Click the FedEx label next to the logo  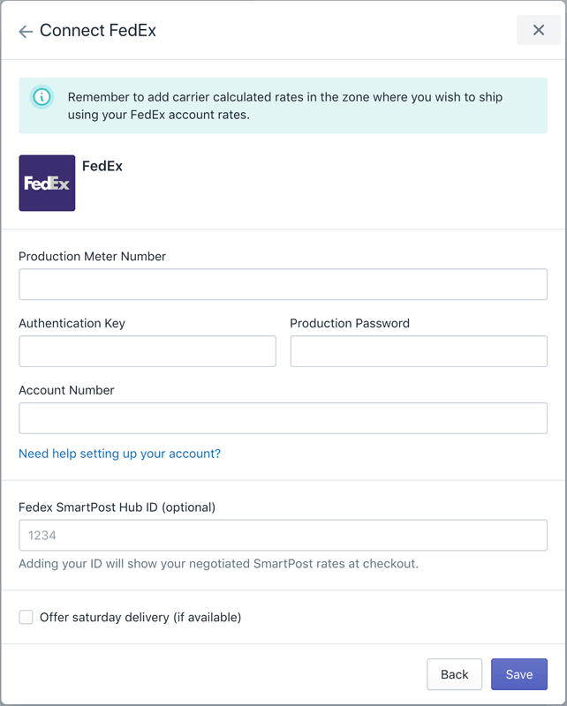click(x=102, y=166)
